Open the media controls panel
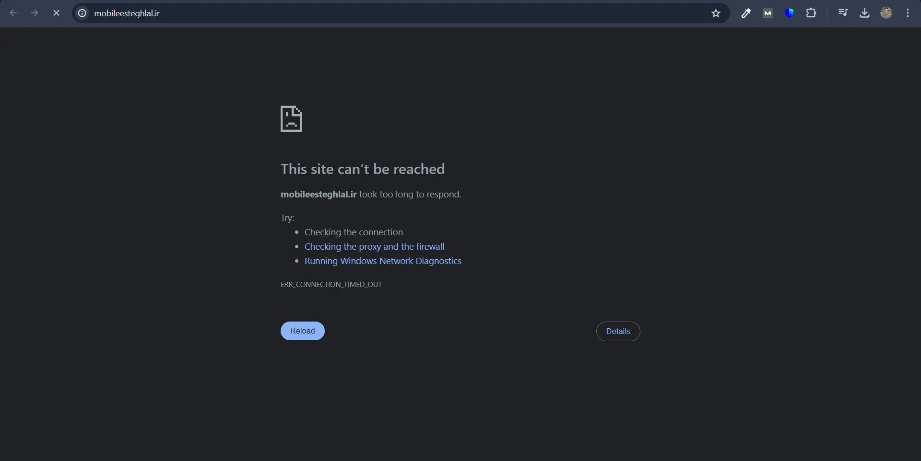This screenshot has width=921, height=461. 843,13
